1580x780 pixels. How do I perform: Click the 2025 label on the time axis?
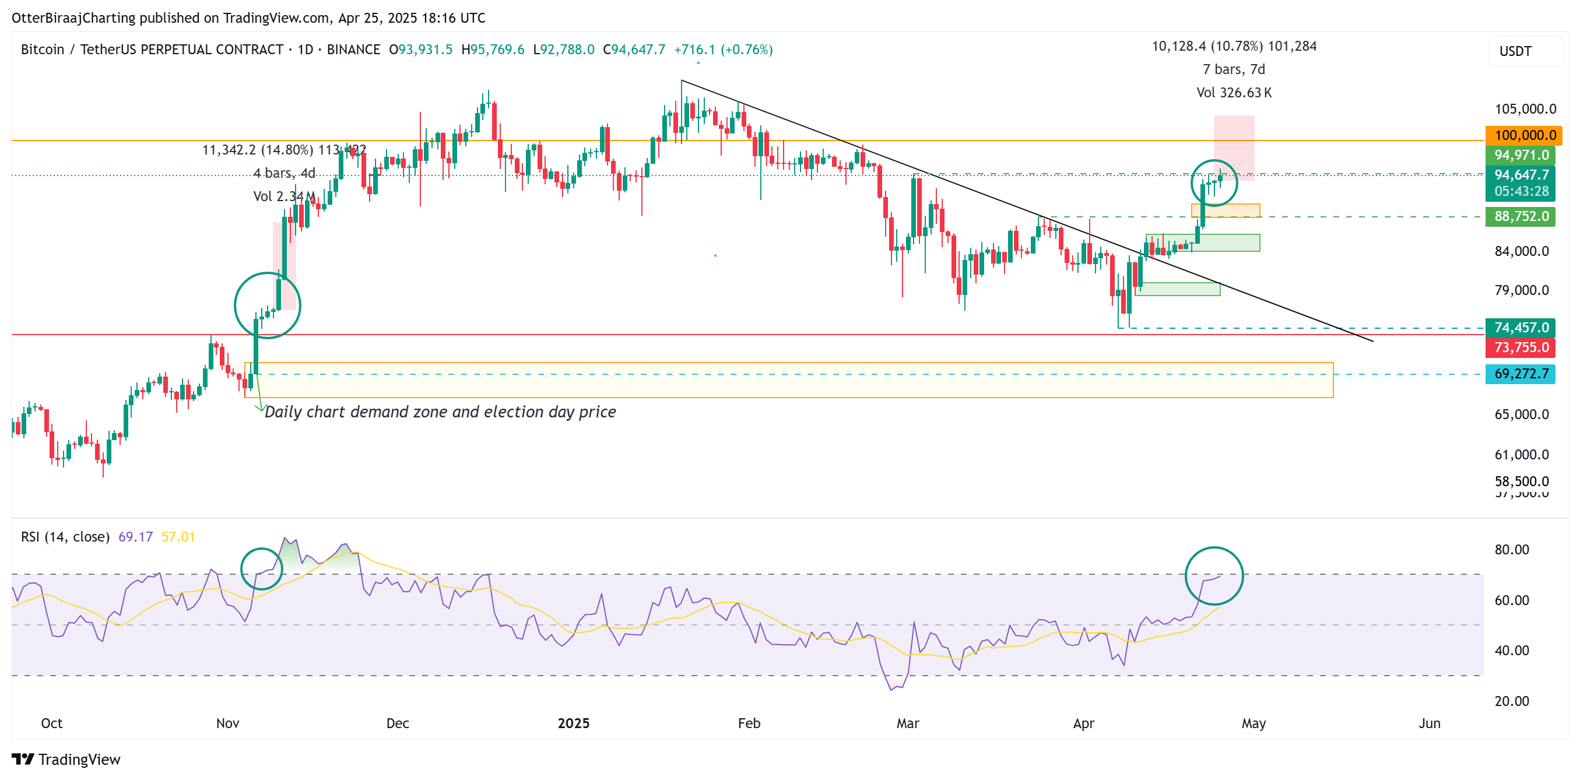tap(573, 723)
